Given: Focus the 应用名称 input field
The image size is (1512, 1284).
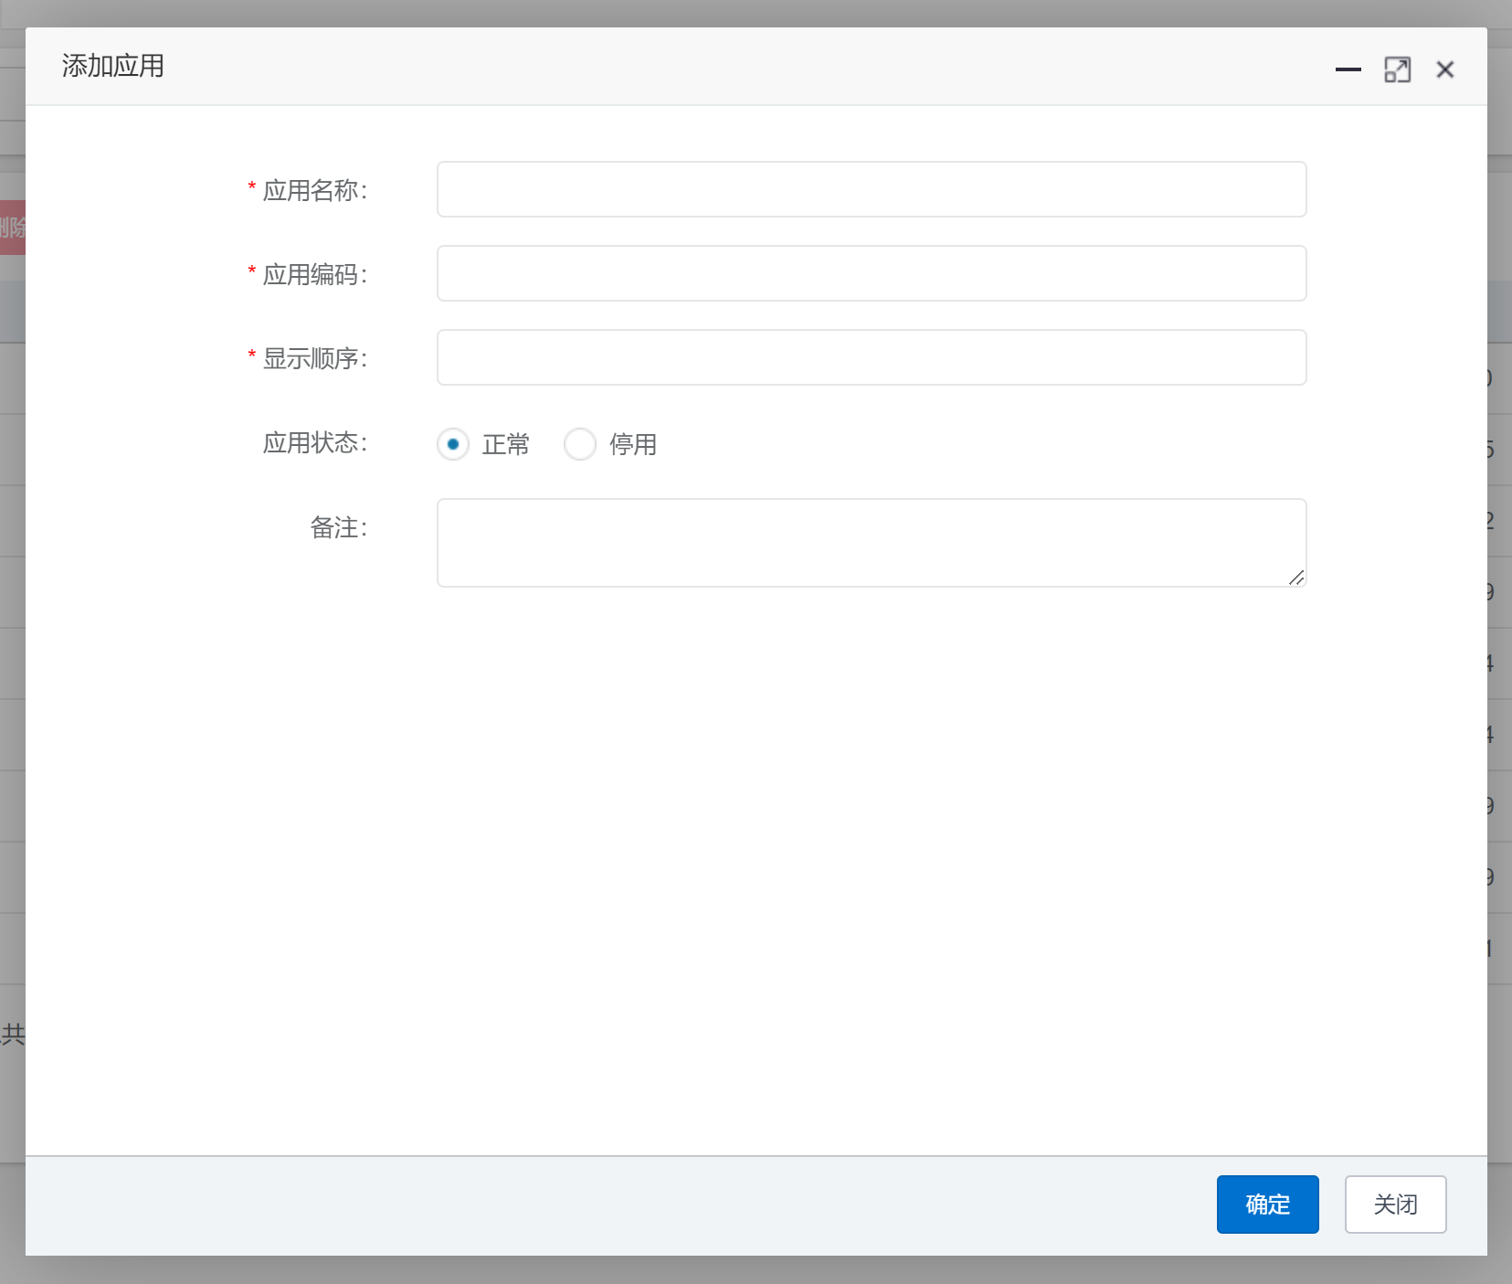Looking at the screenshot, I should click(x=871, y=189).
